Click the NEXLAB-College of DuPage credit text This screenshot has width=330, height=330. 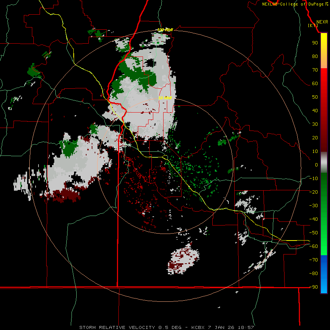point(295,4)
